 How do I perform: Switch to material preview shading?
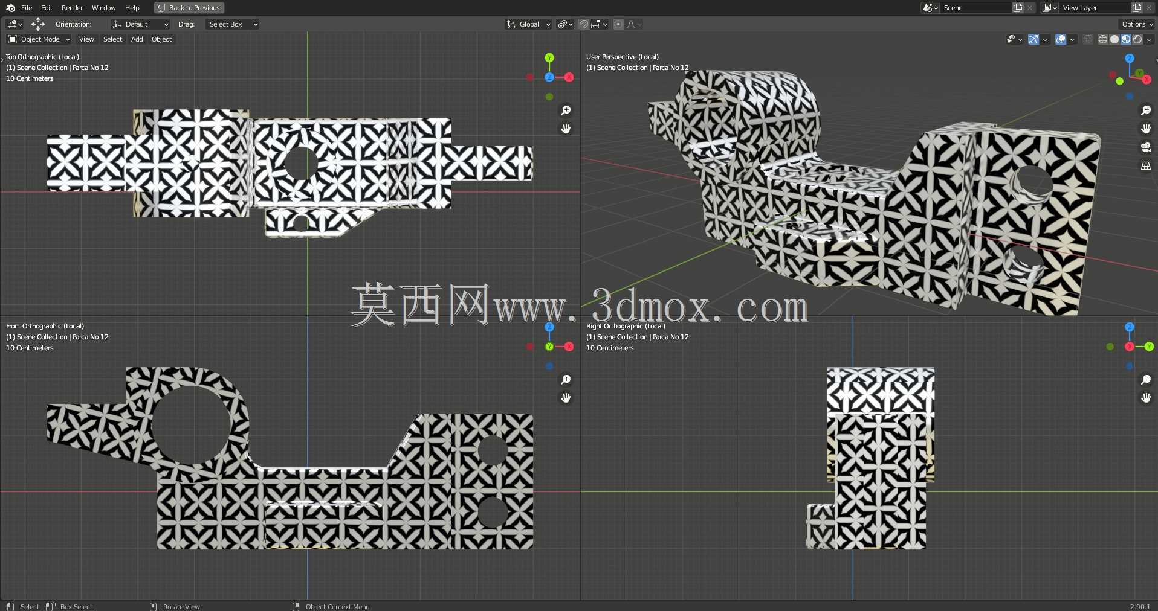[x=1126, y=39]
